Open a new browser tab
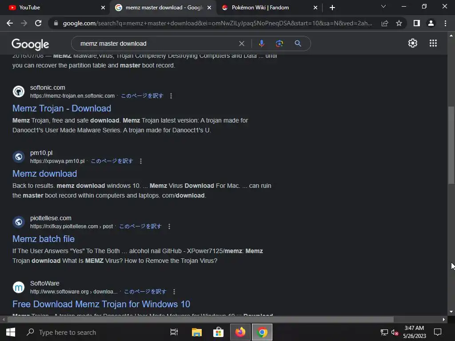Image resolution: width=455 pixels, height=341 pixels. click(332, 8)
